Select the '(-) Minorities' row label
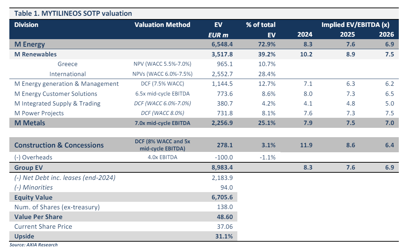 coord(33,187)
